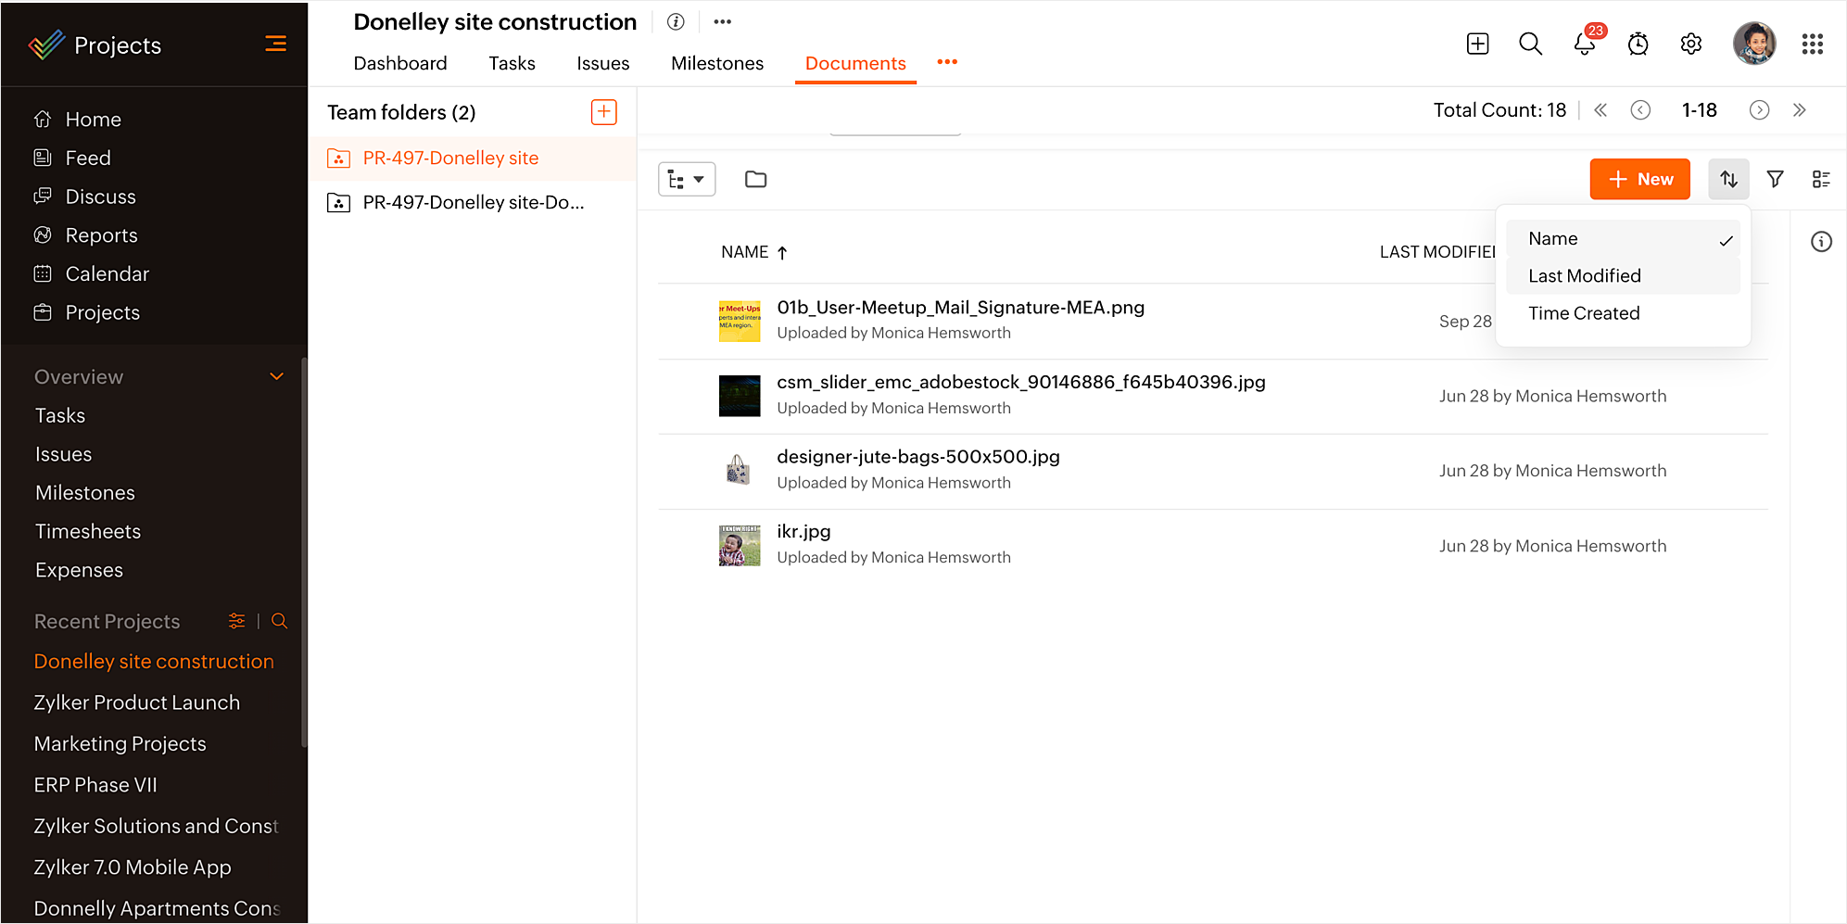1847x924 pixels.
Task: Open the designer-jute-bags thumbnail
Action: pos(740,471)
